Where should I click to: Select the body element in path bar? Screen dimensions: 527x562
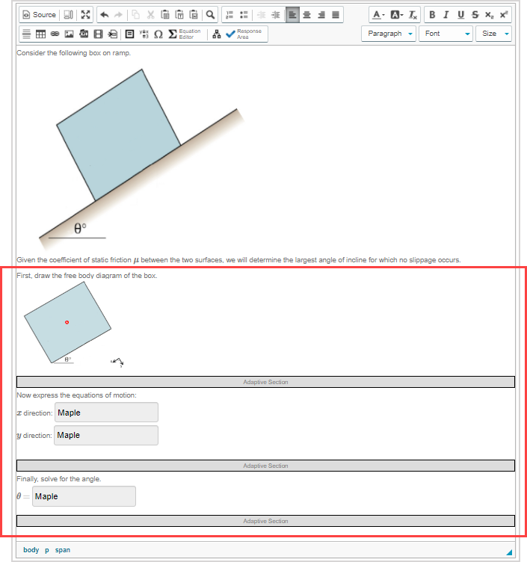31,550
